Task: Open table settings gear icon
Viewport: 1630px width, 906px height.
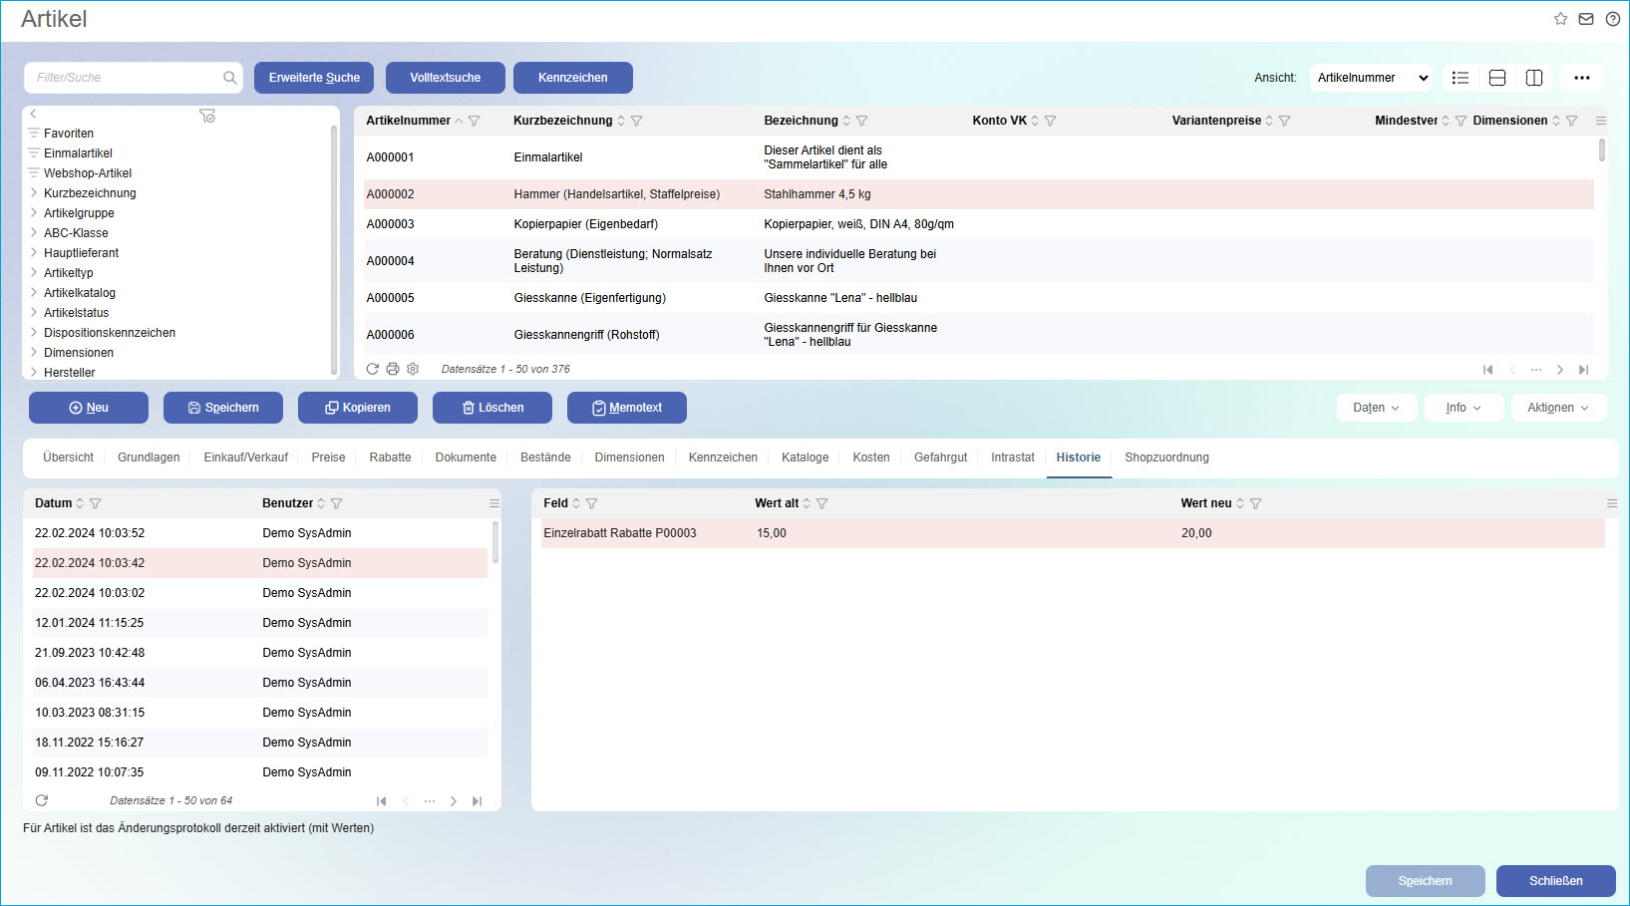Action: tap(413, 369)
